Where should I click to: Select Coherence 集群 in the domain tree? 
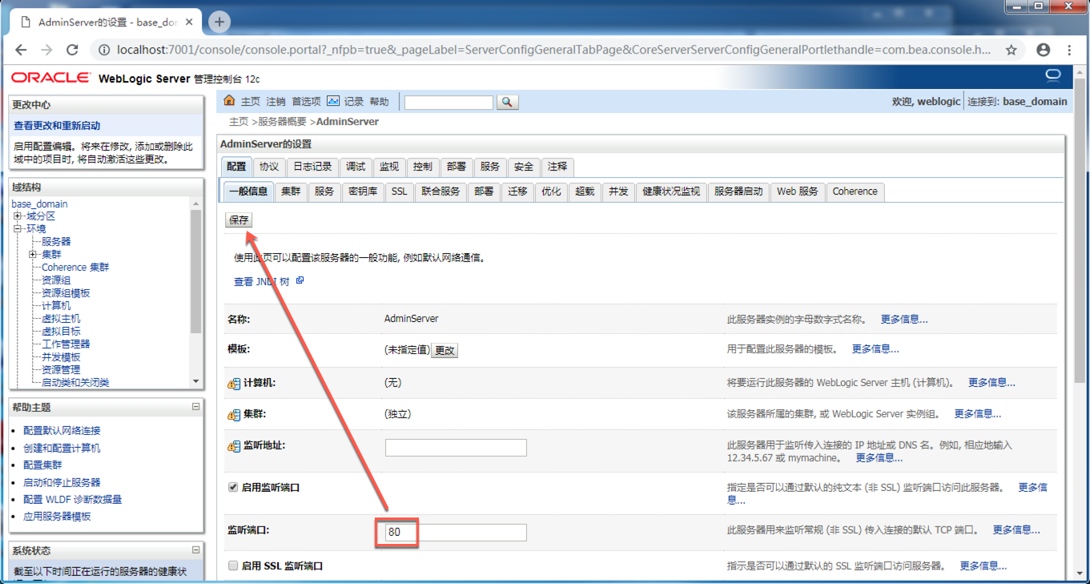[75, 268]
